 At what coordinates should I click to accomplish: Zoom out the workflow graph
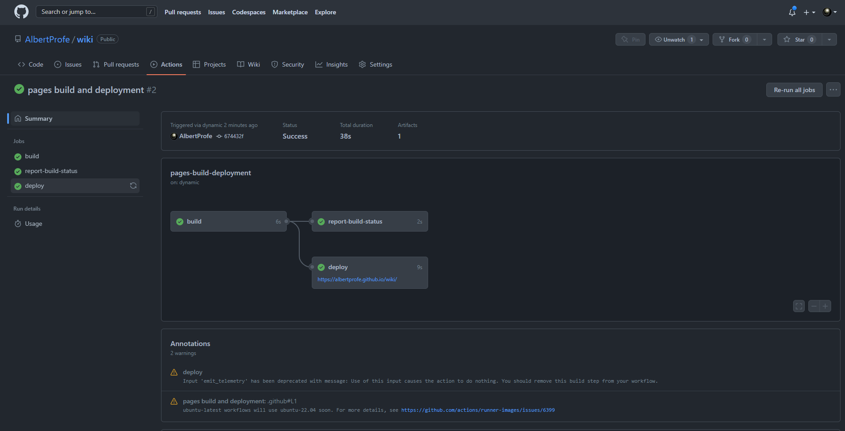814,306
